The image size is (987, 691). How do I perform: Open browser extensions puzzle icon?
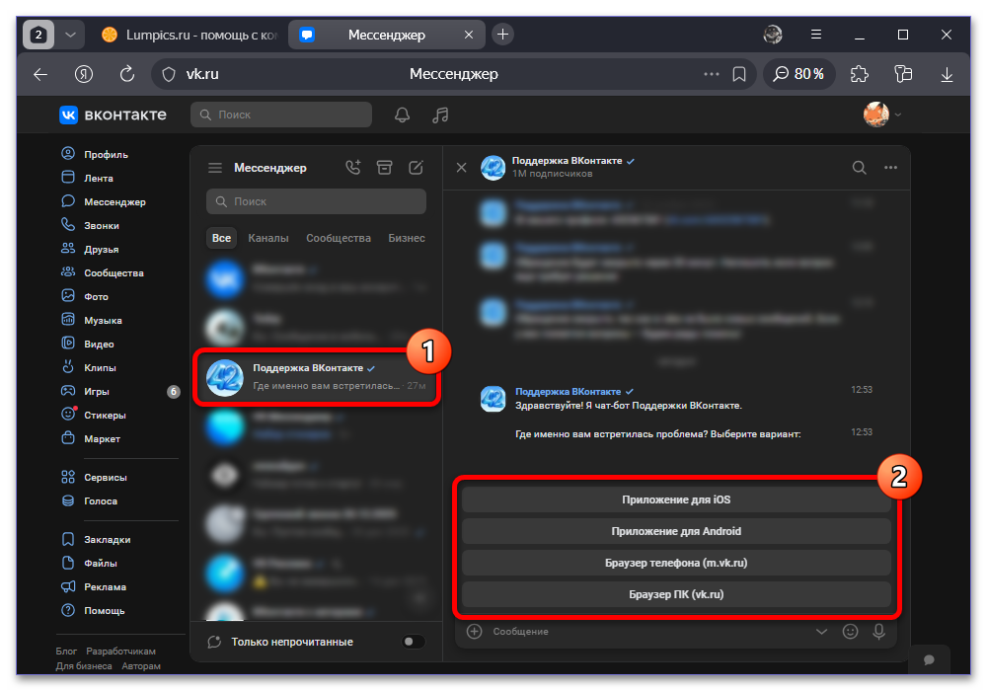click(860, 74)
